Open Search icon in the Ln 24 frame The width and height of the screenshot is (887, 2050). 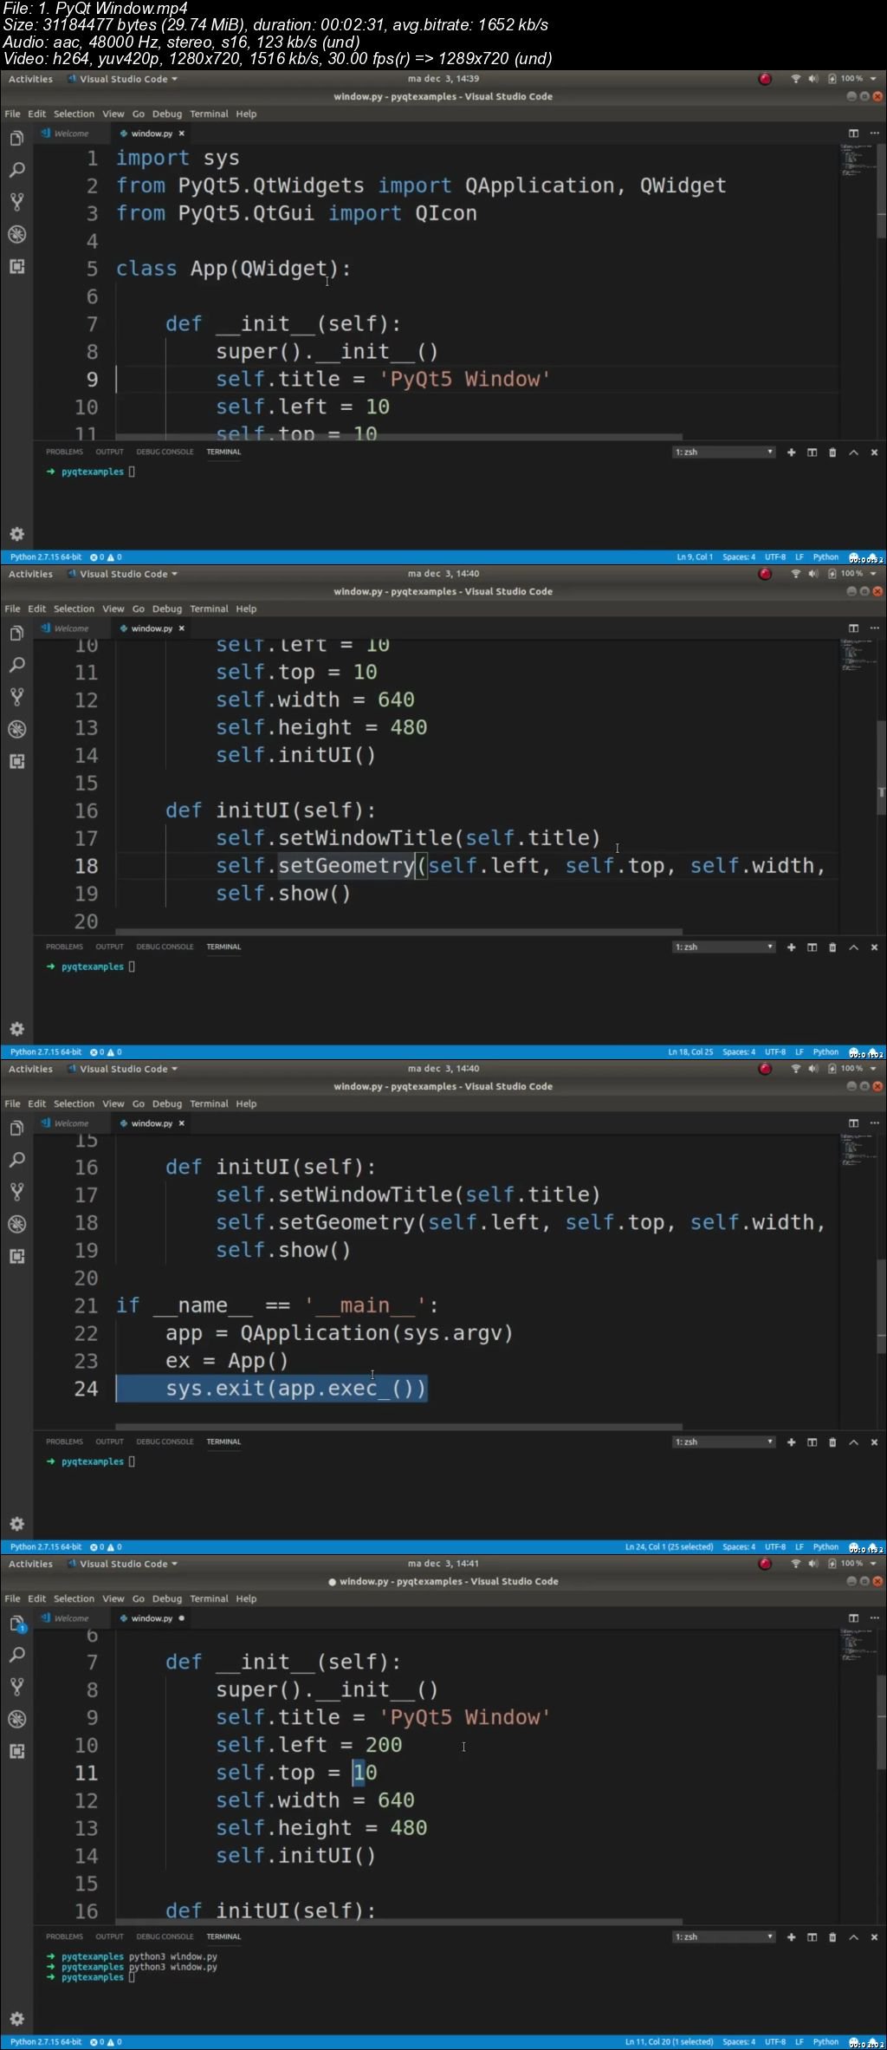[16, 1160]
